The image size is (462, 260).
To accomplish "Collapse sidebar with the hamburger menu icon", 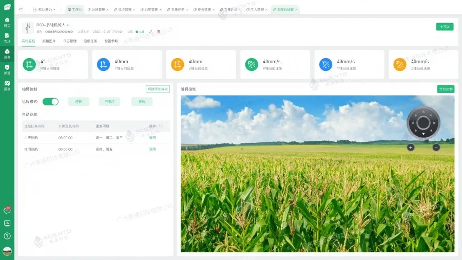I will tap(21, 10).
